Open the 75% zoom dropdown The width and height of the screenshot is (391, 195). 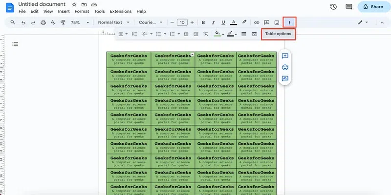(80, 22)
